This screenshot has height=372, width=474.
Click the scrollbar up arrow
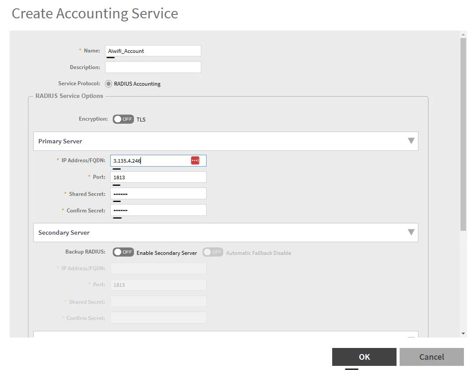point(463,35)
